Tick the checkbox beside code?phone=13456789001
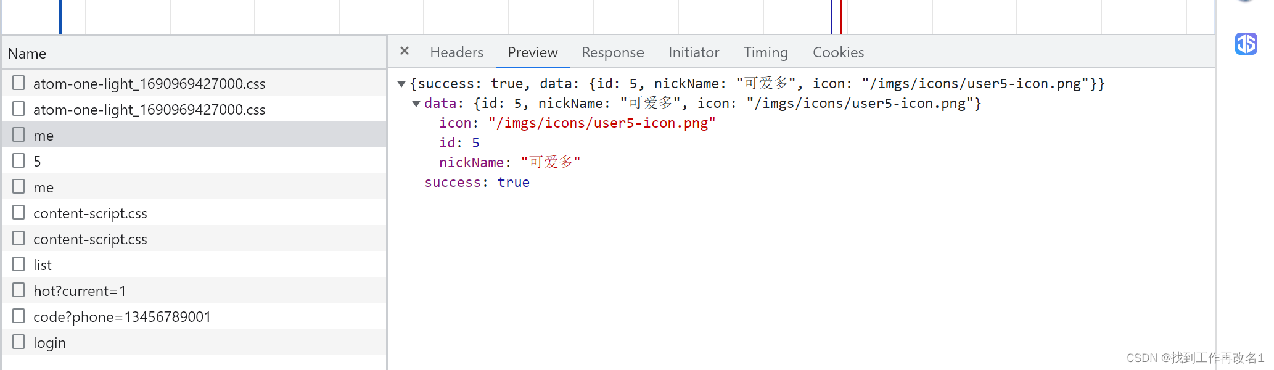The image size is (1274, 370). [19, 316]
